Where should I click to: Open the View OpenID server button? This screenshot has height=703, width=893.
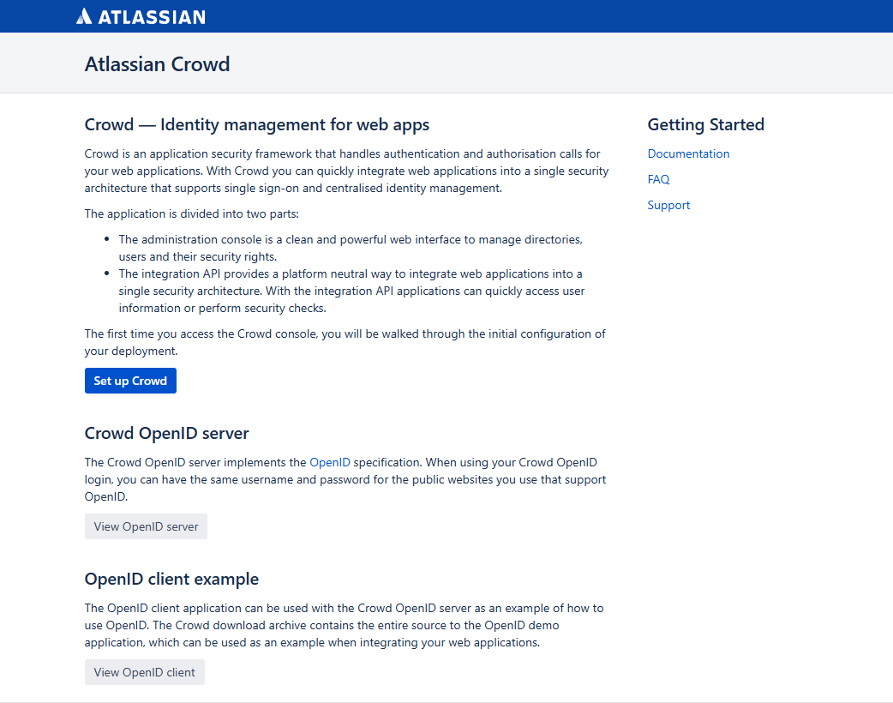146,526
